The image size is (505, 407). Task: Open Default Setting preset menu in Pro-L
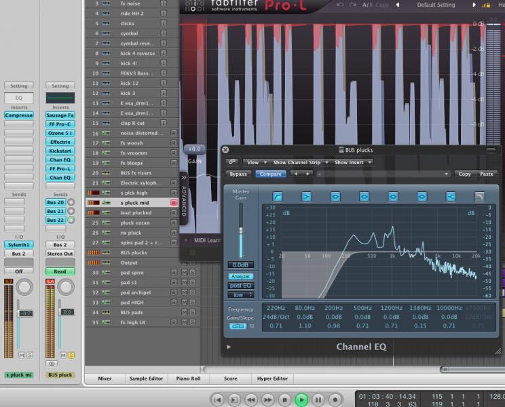436,5
